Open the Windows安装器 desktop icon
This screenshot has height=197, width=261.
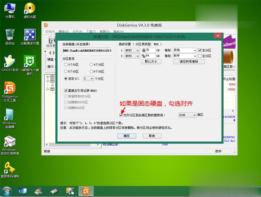pyautogui.click(x=10, y=118)
